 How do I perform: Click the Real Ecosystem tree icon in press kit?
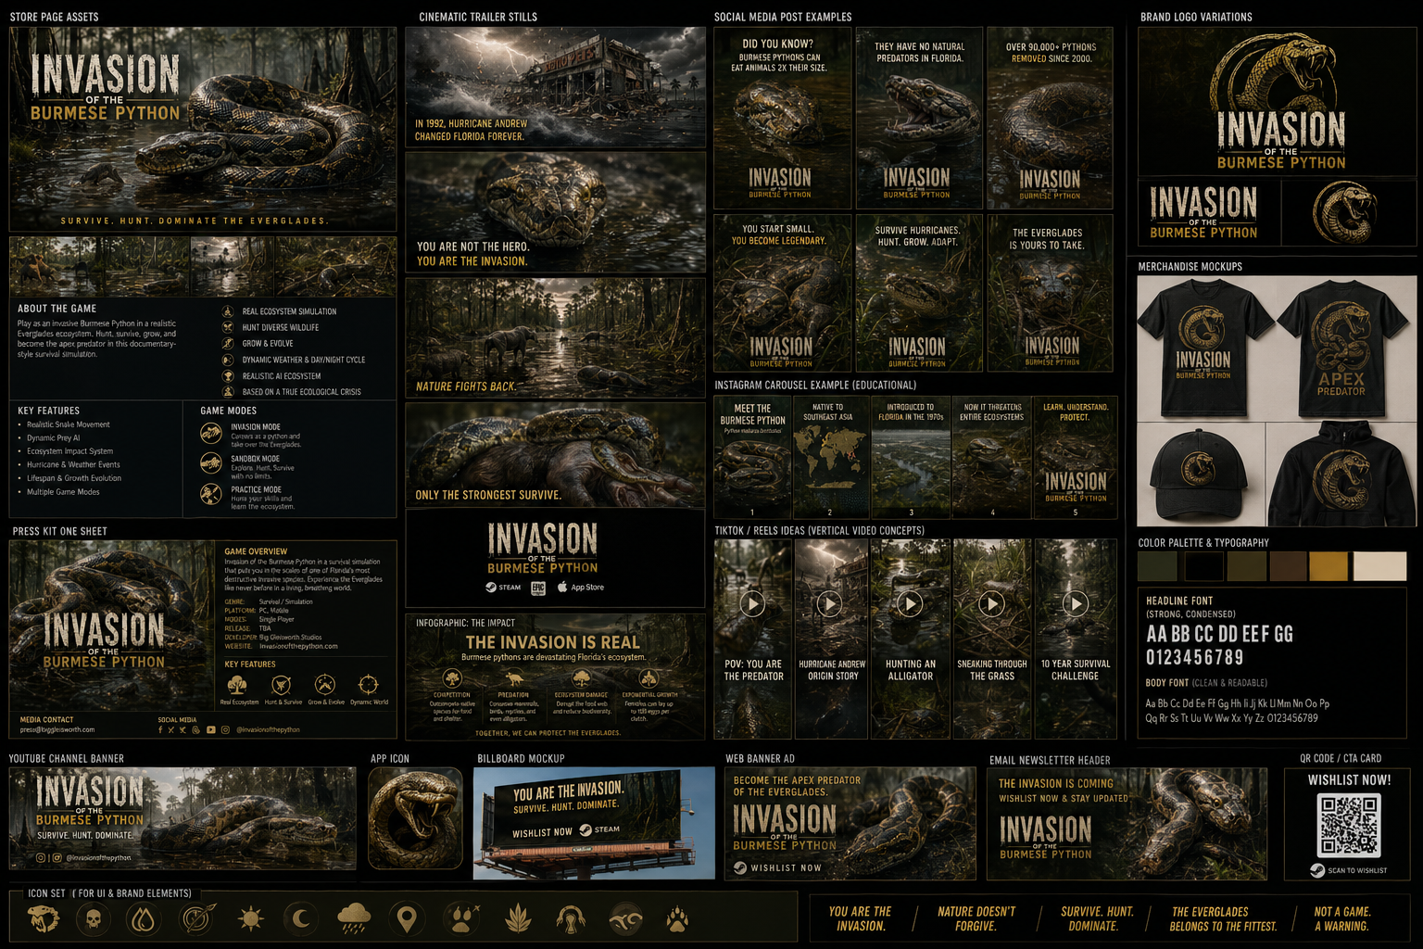point(237,685)
